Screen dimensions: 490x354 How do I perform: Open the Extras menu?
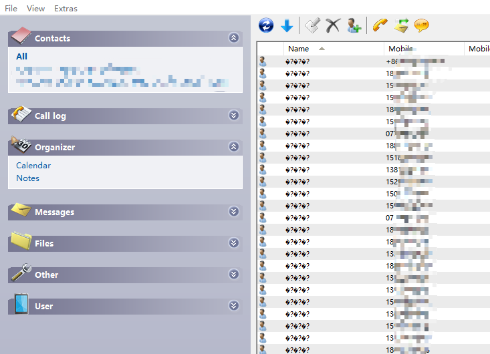click(66, 9)
